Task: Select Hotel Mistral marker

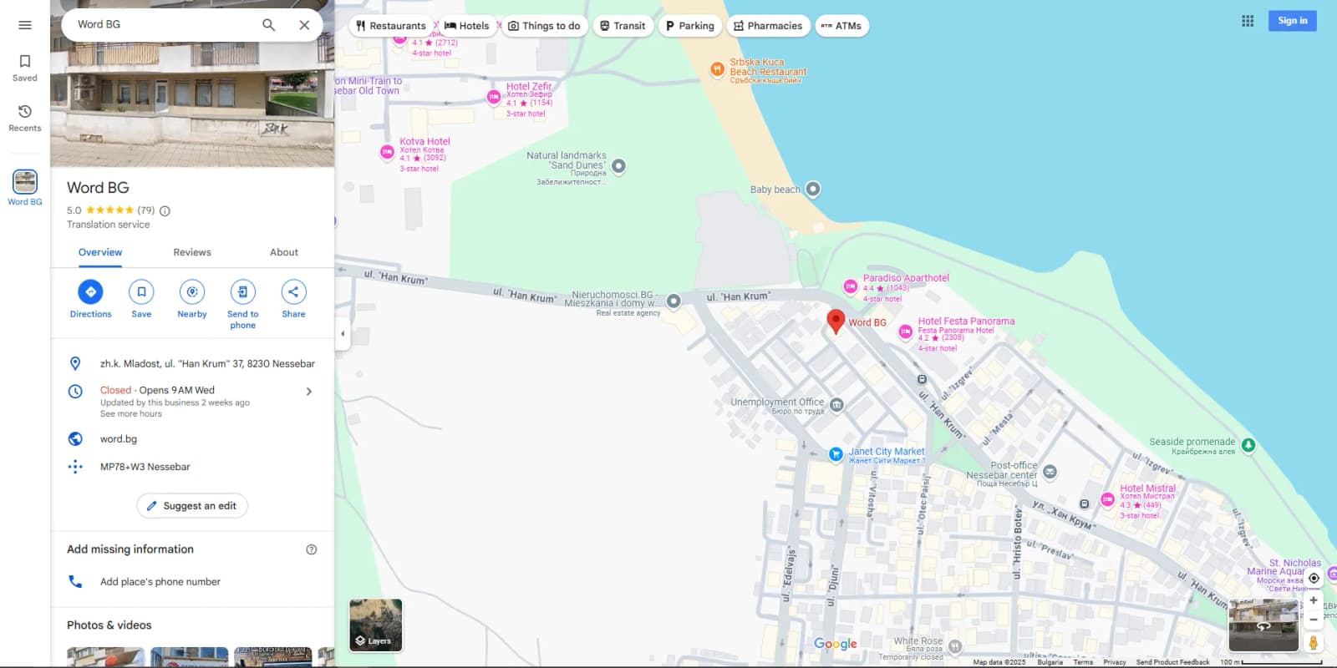Action: (x=1107, y=500)
